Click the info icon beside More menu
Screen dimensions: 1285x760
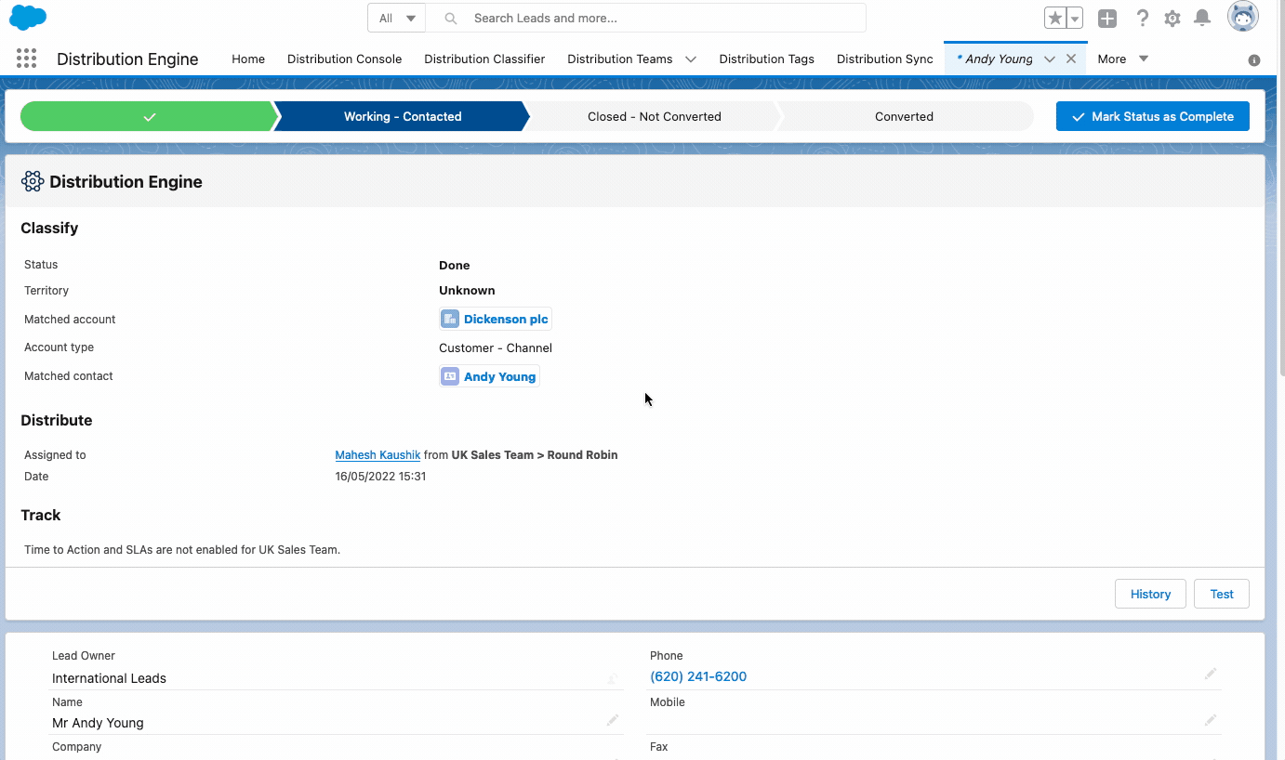coord(1254,59)
